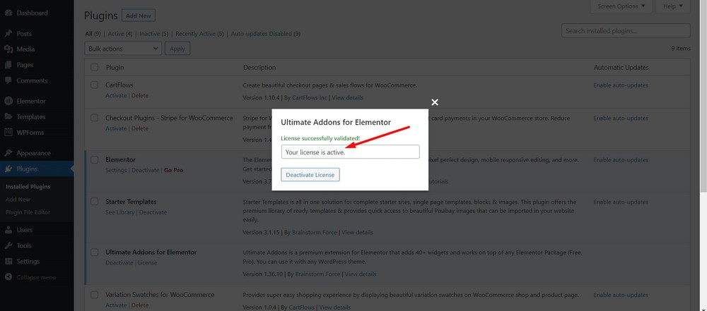Delete the CartFlows plugin
Image resolution: width=707 pixels, height=311 pixels.
(x=140, y=96)
